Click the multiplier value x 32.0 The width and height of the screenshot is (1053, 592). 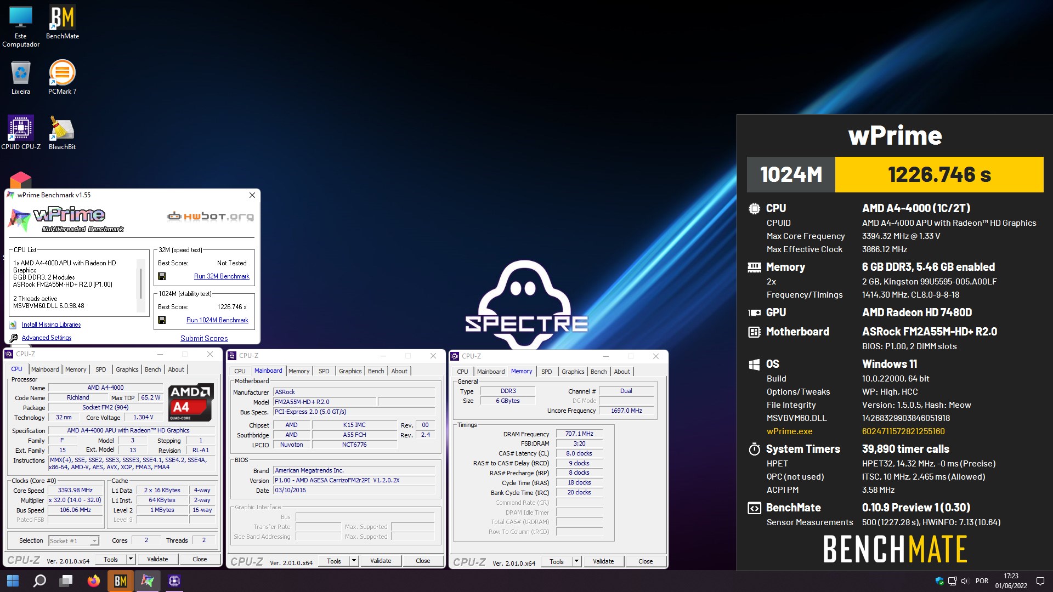click(75, 500)
